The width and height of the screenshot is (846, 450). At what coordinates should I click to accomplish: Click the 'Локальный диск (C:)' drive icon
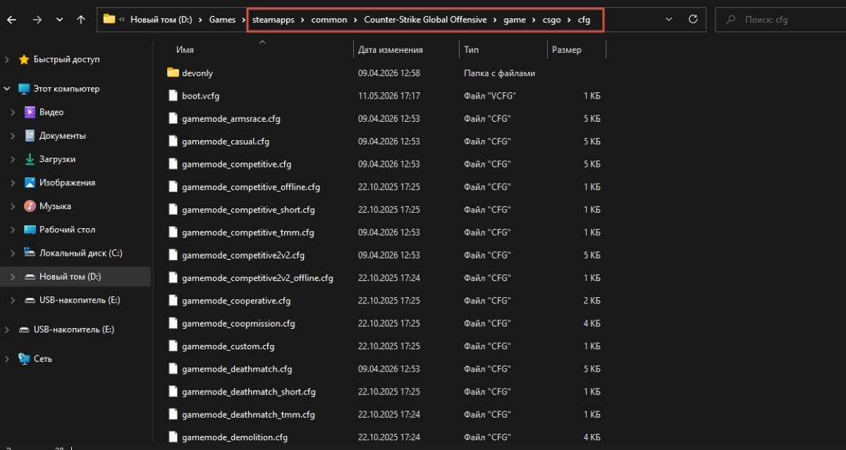pos(30,253)
